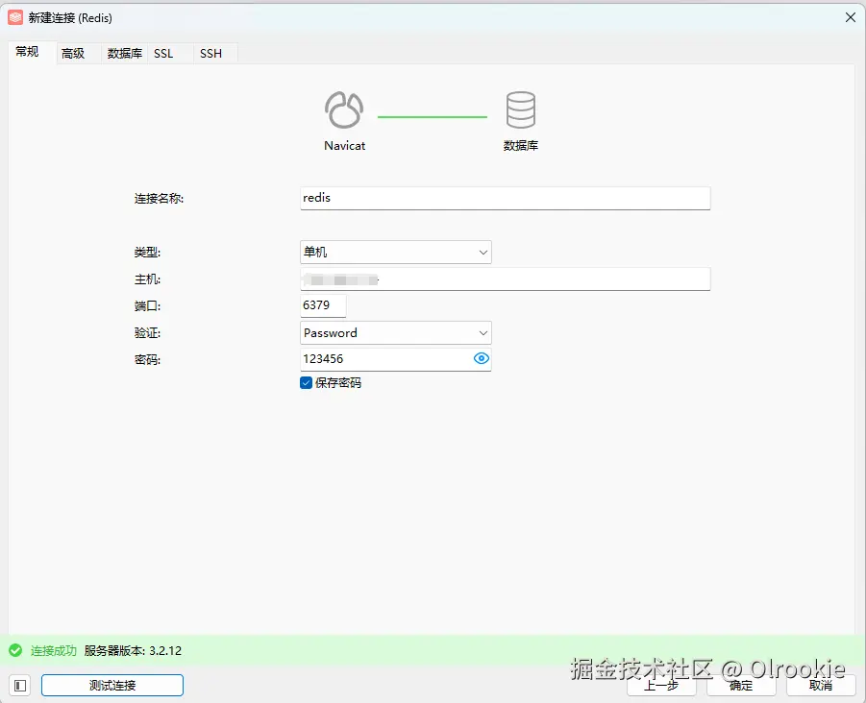Click the Navicat logo icon
Image resolution: width=866 pixels, height=703 pixels.
click(344, 109)
